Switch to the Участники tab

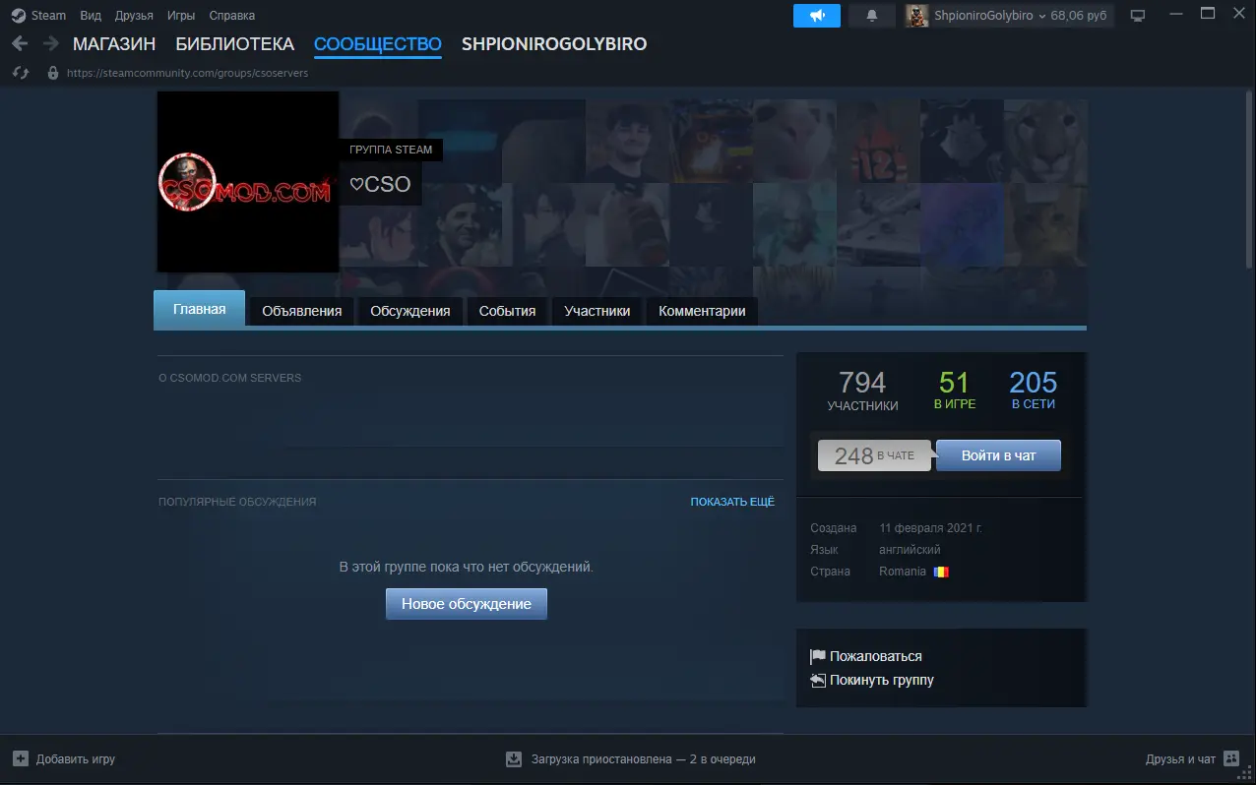click(x=597, y=311)
